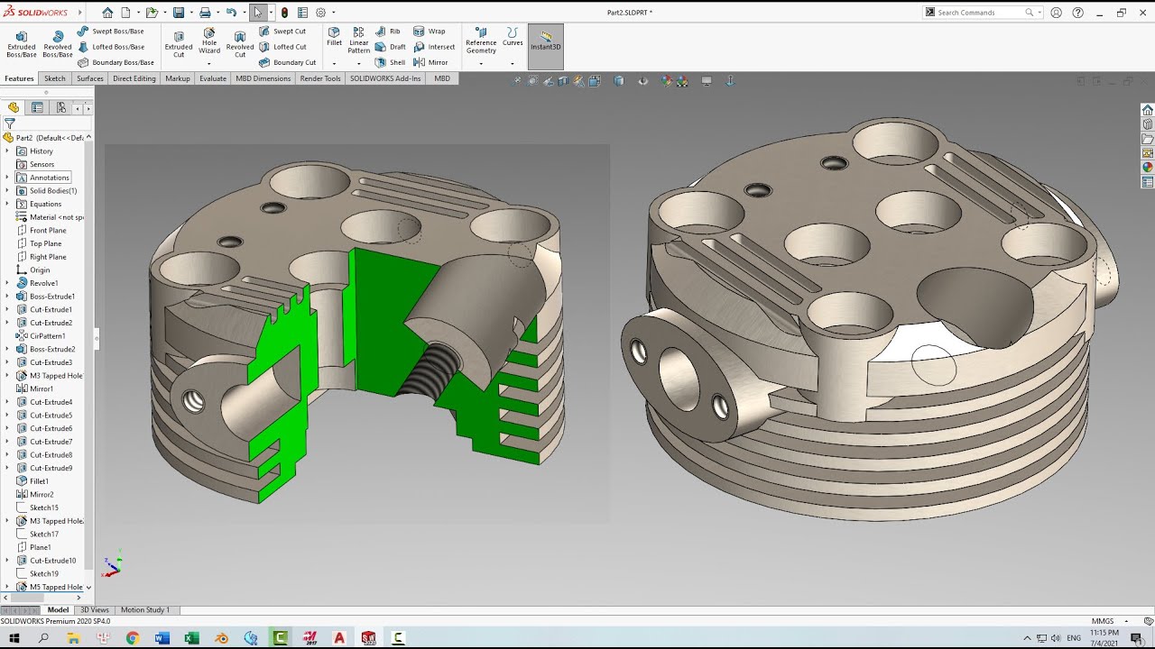Viewport: 1155px width, 649px height.
Task: Open Chrome from the Windows taskbar
Action: pyautogui.click(x=133, y=638)
